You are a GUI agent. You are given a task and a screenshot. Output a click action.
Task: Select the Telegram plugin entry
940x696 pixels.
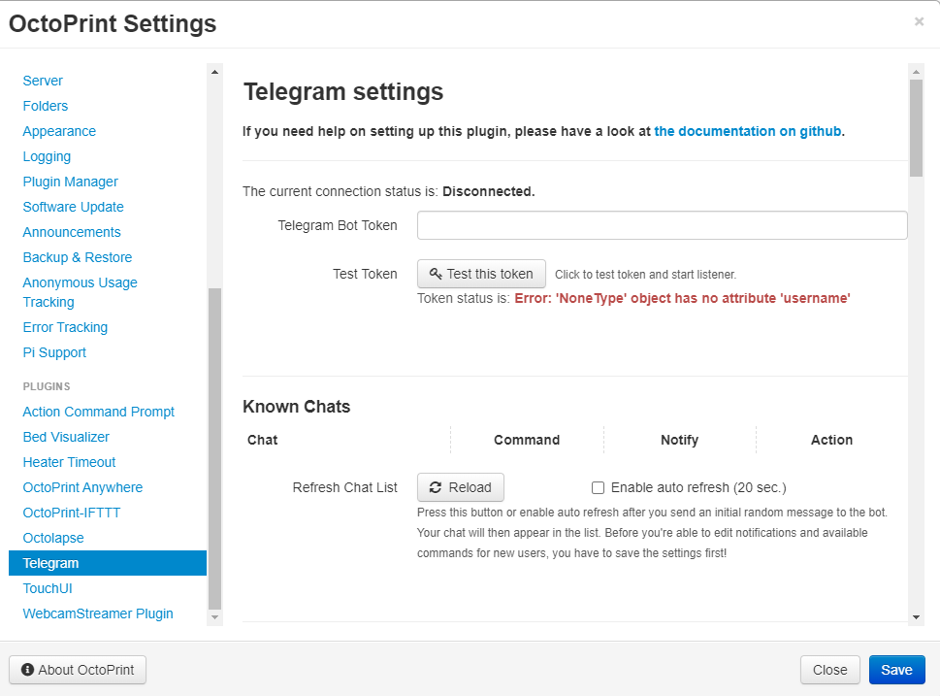click(108, 563)
